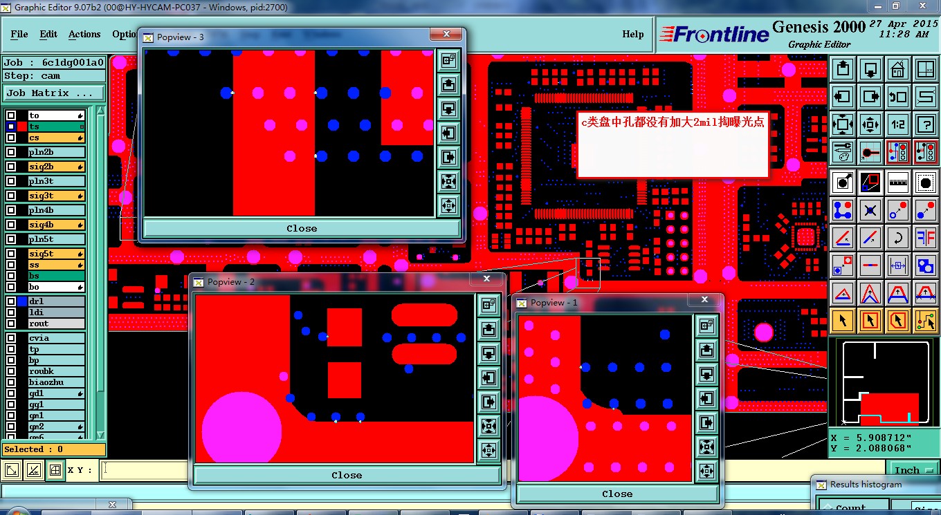Click the 1:2 zoom scale icon

898,124
